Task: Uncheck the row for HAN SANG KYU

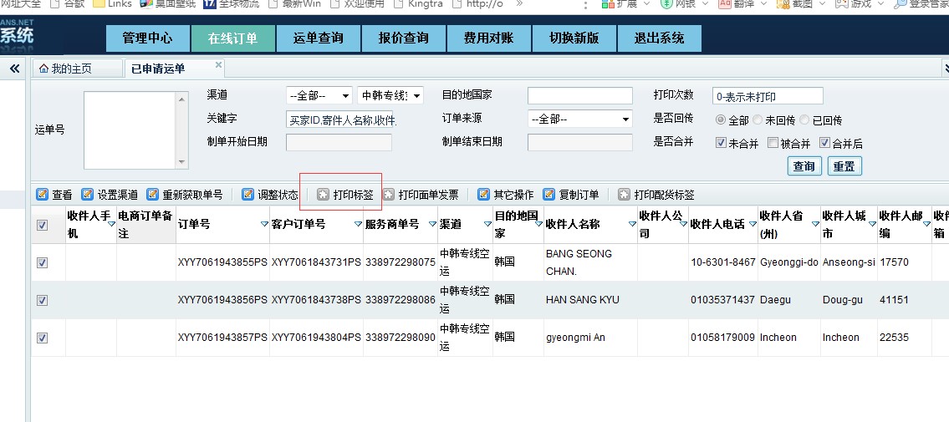Action: point(43,300)
